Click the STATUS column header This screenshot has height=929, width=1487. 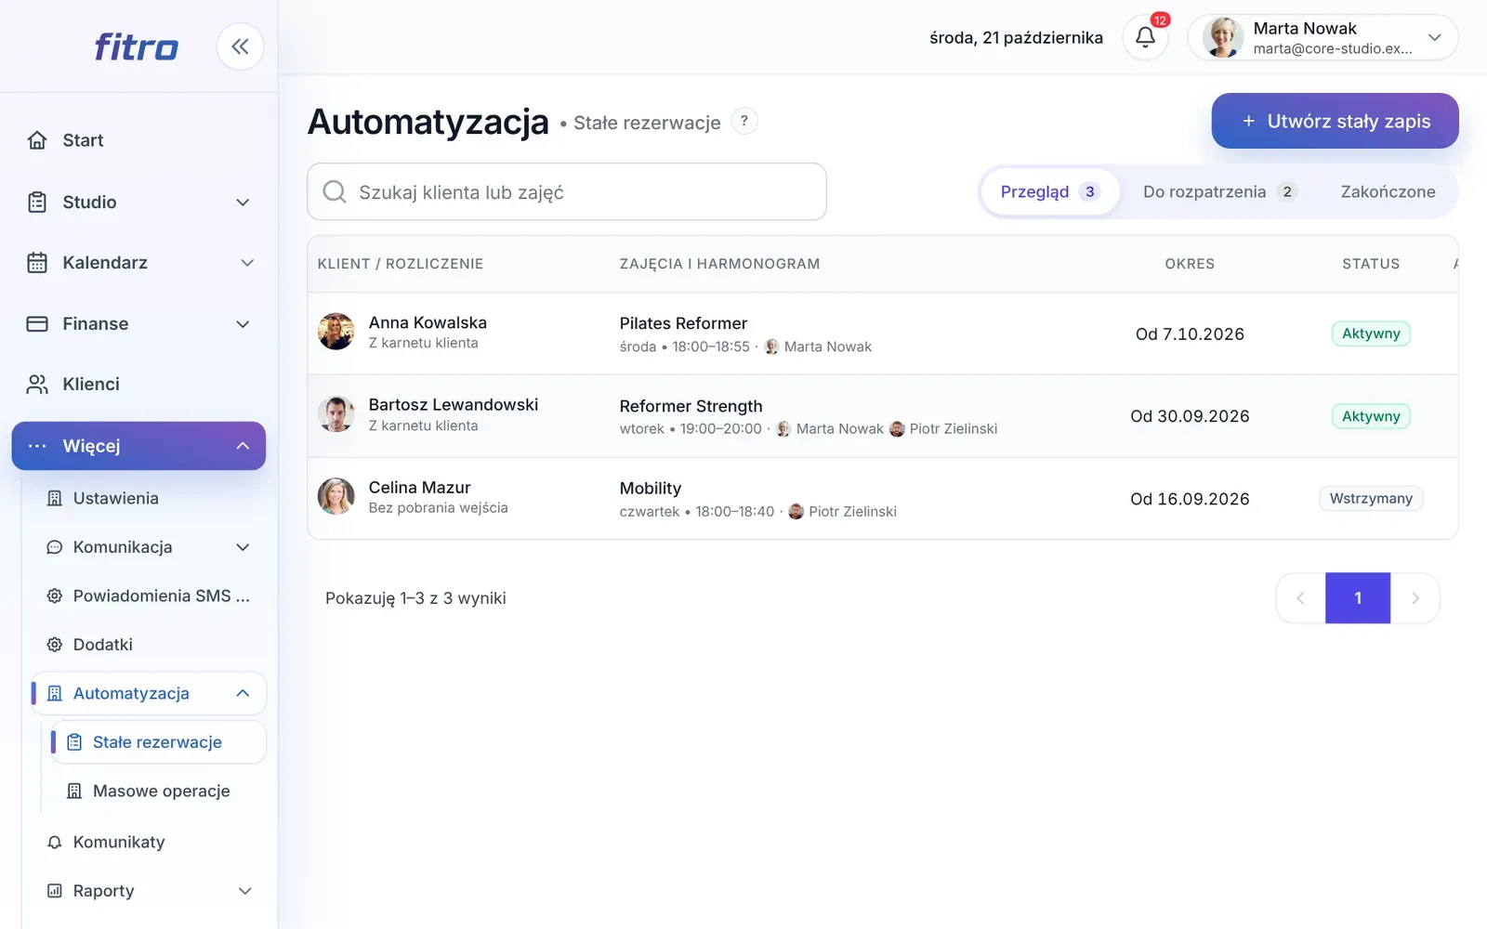pyautogui.click(x=1371, y=264)
